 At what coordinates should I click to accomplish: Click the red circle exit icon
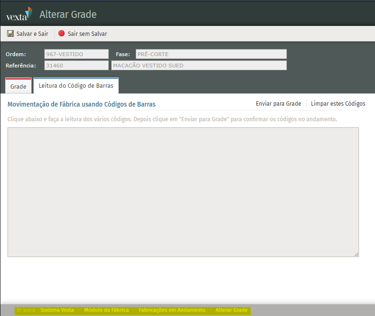coord(61,33)
